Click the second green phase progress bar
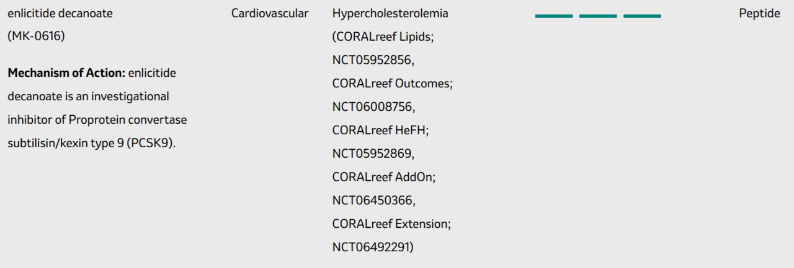The width and height of the screenshot is (794, 268). point(598,15)
